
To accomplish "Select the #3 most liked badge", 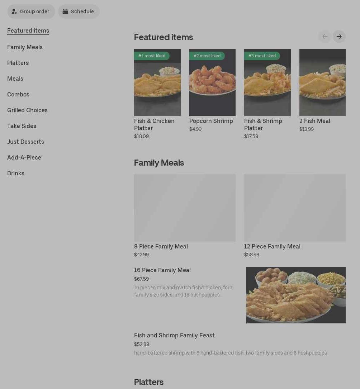I will [x=262, y=56].
